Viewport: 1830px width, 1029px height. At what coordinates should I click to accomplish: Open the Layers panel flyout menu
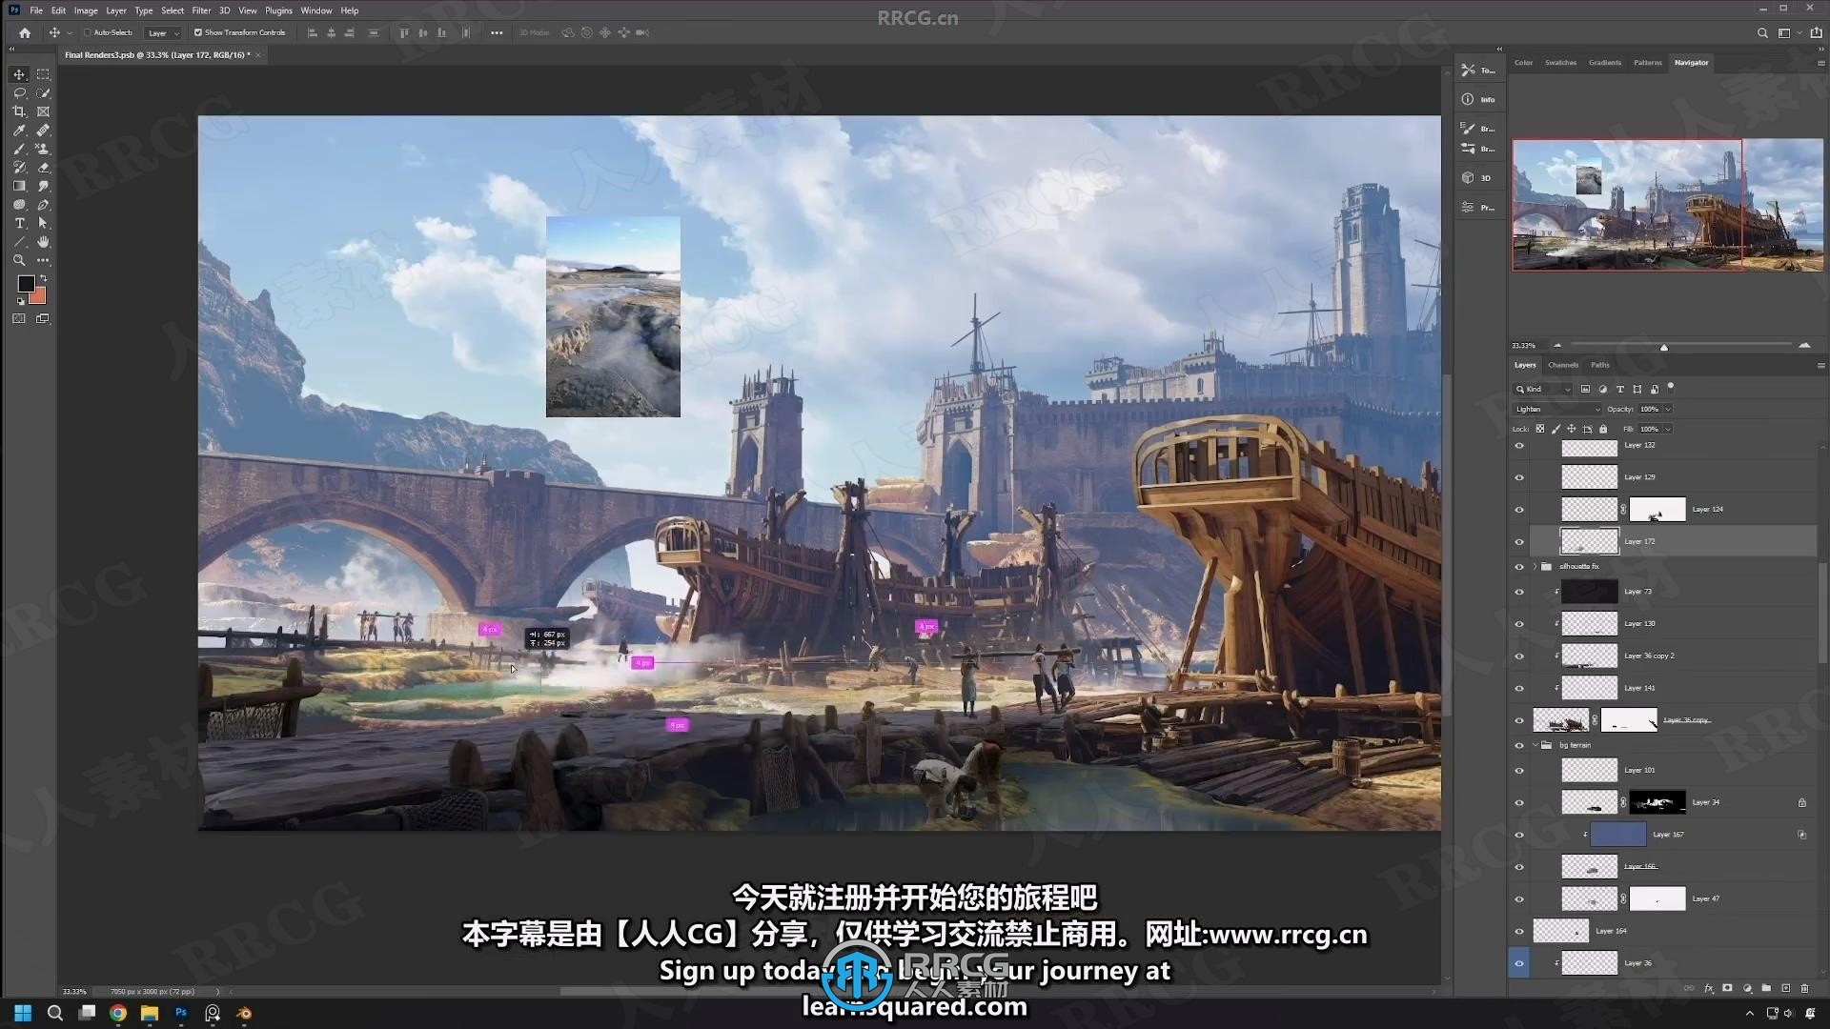pos(1820,365)
